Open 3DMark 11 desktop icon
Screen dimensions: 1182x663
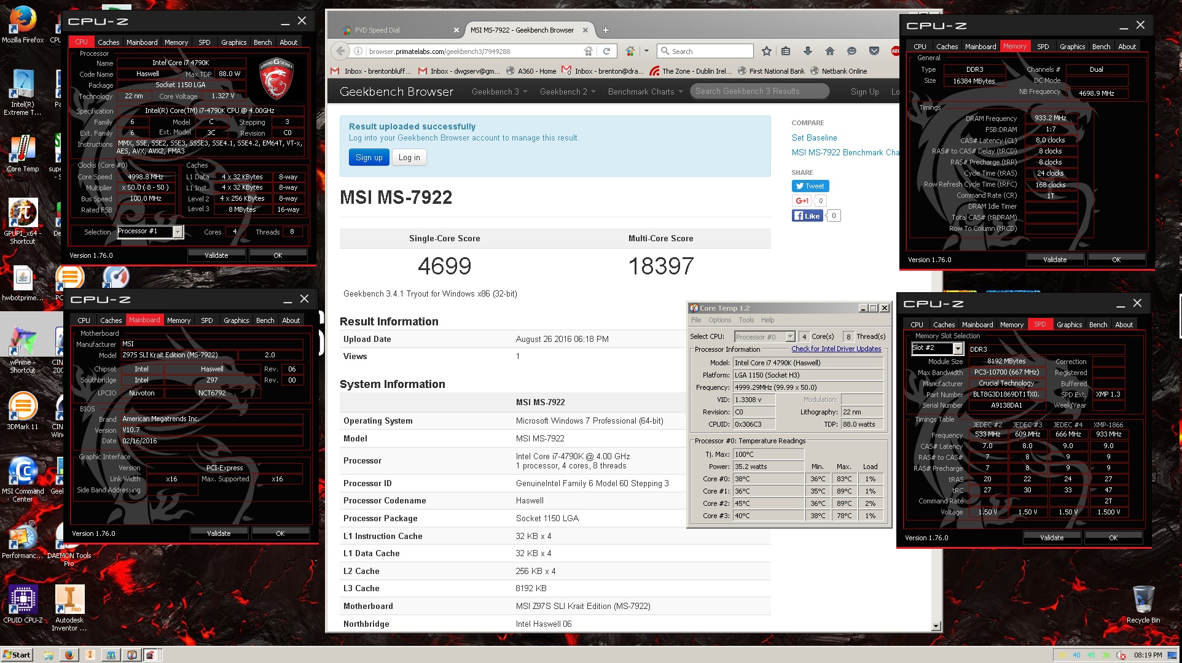click(23, 411)
